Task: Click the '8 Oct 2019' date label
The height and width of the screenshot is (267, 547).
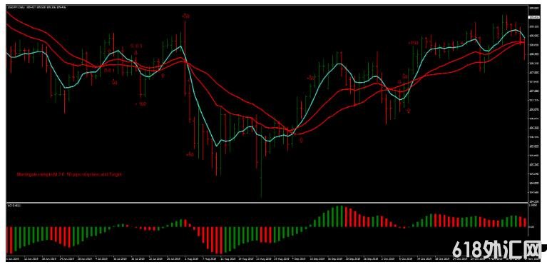Action: 406,260
